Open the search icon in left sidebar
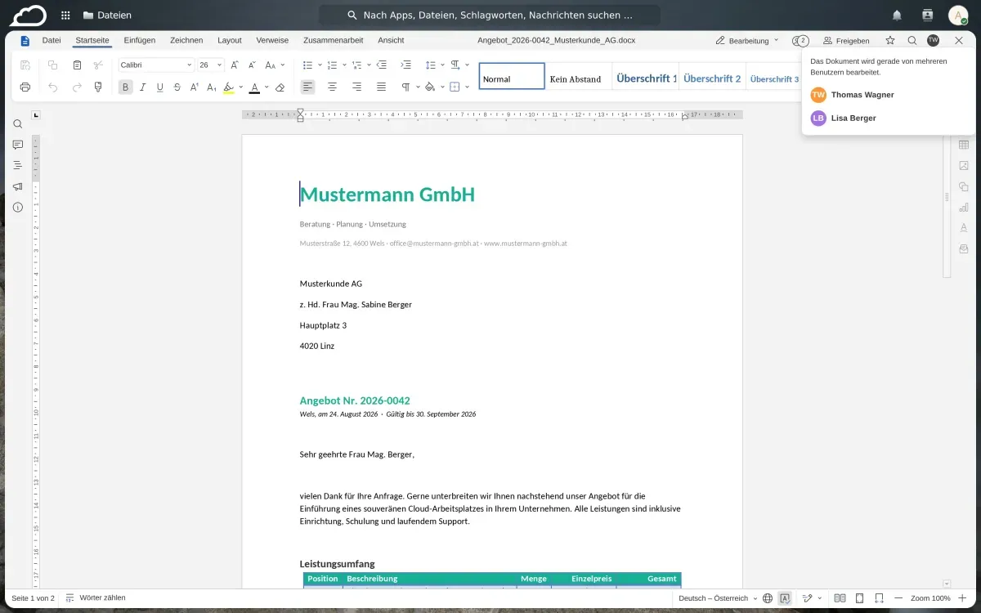This screenshot has height=613, width=981. coord(18,124)
